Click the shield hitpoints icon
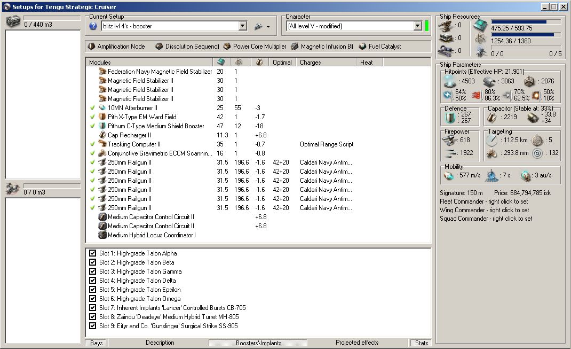The width and height of the screenshot is (571, 349). 450,81
